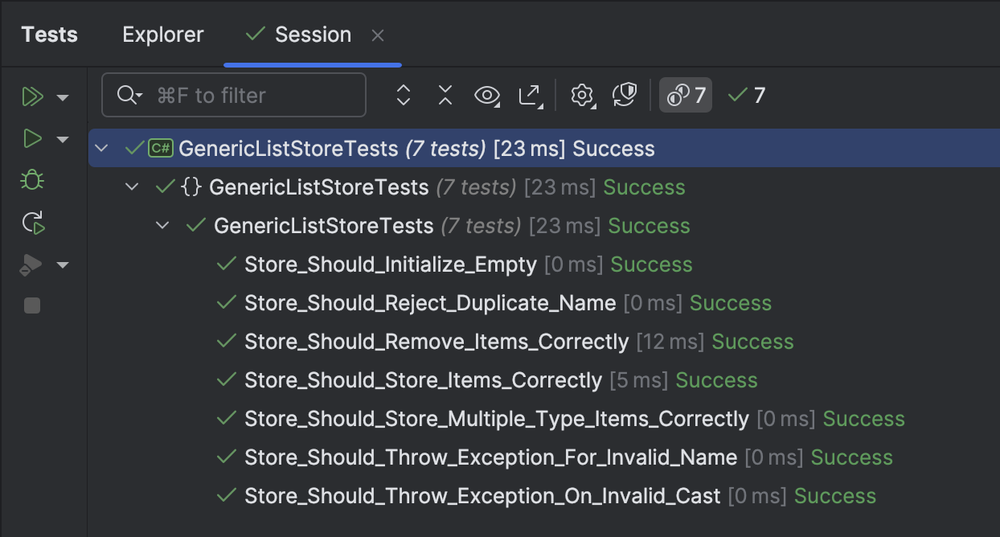The height and width of the screenshot is (537, 1000).
Task: Collapse the top GenericListStoreTests node
Action: point(101,148)
